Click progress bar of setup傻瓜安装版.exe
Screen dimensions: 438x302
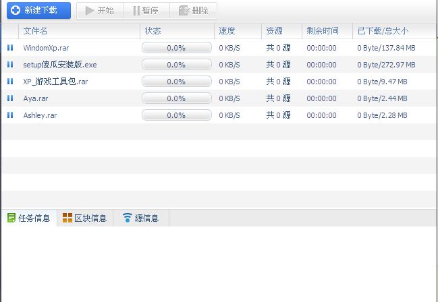pos(177,65)
